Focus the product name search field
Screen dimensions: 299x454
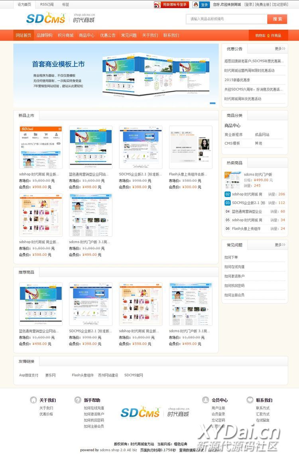226,19
